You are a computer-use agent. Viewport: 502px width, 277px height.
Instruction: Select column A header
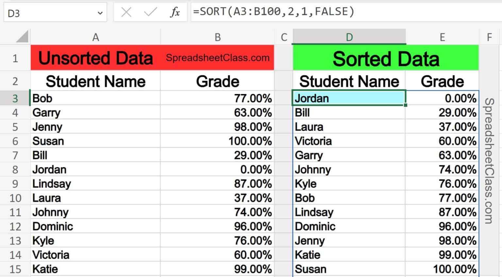[x=95, y=37]
